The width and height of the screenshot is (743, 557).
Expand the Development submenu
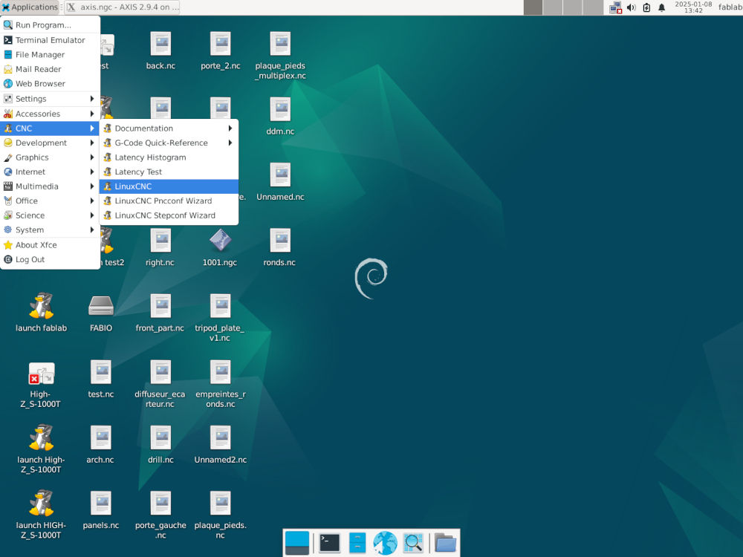coord(50,143)
